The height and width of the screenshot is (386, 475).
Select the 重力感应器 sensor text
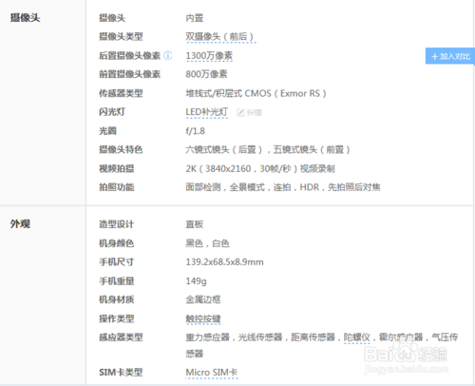pyautogui.click(x=207, y=338)
